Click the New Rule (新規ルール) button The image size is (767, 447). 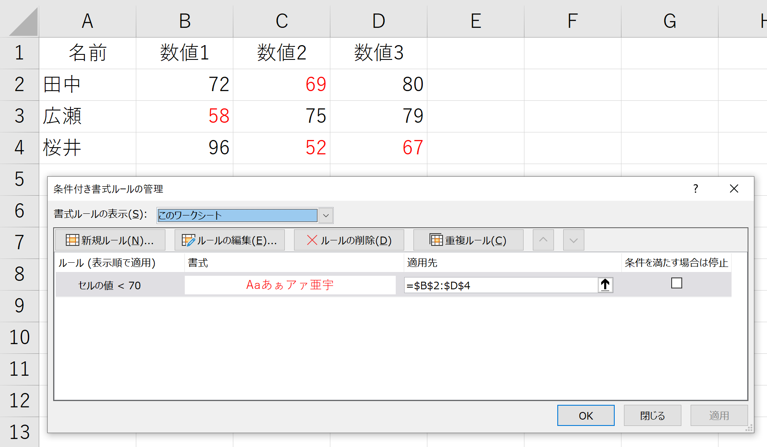110,240
